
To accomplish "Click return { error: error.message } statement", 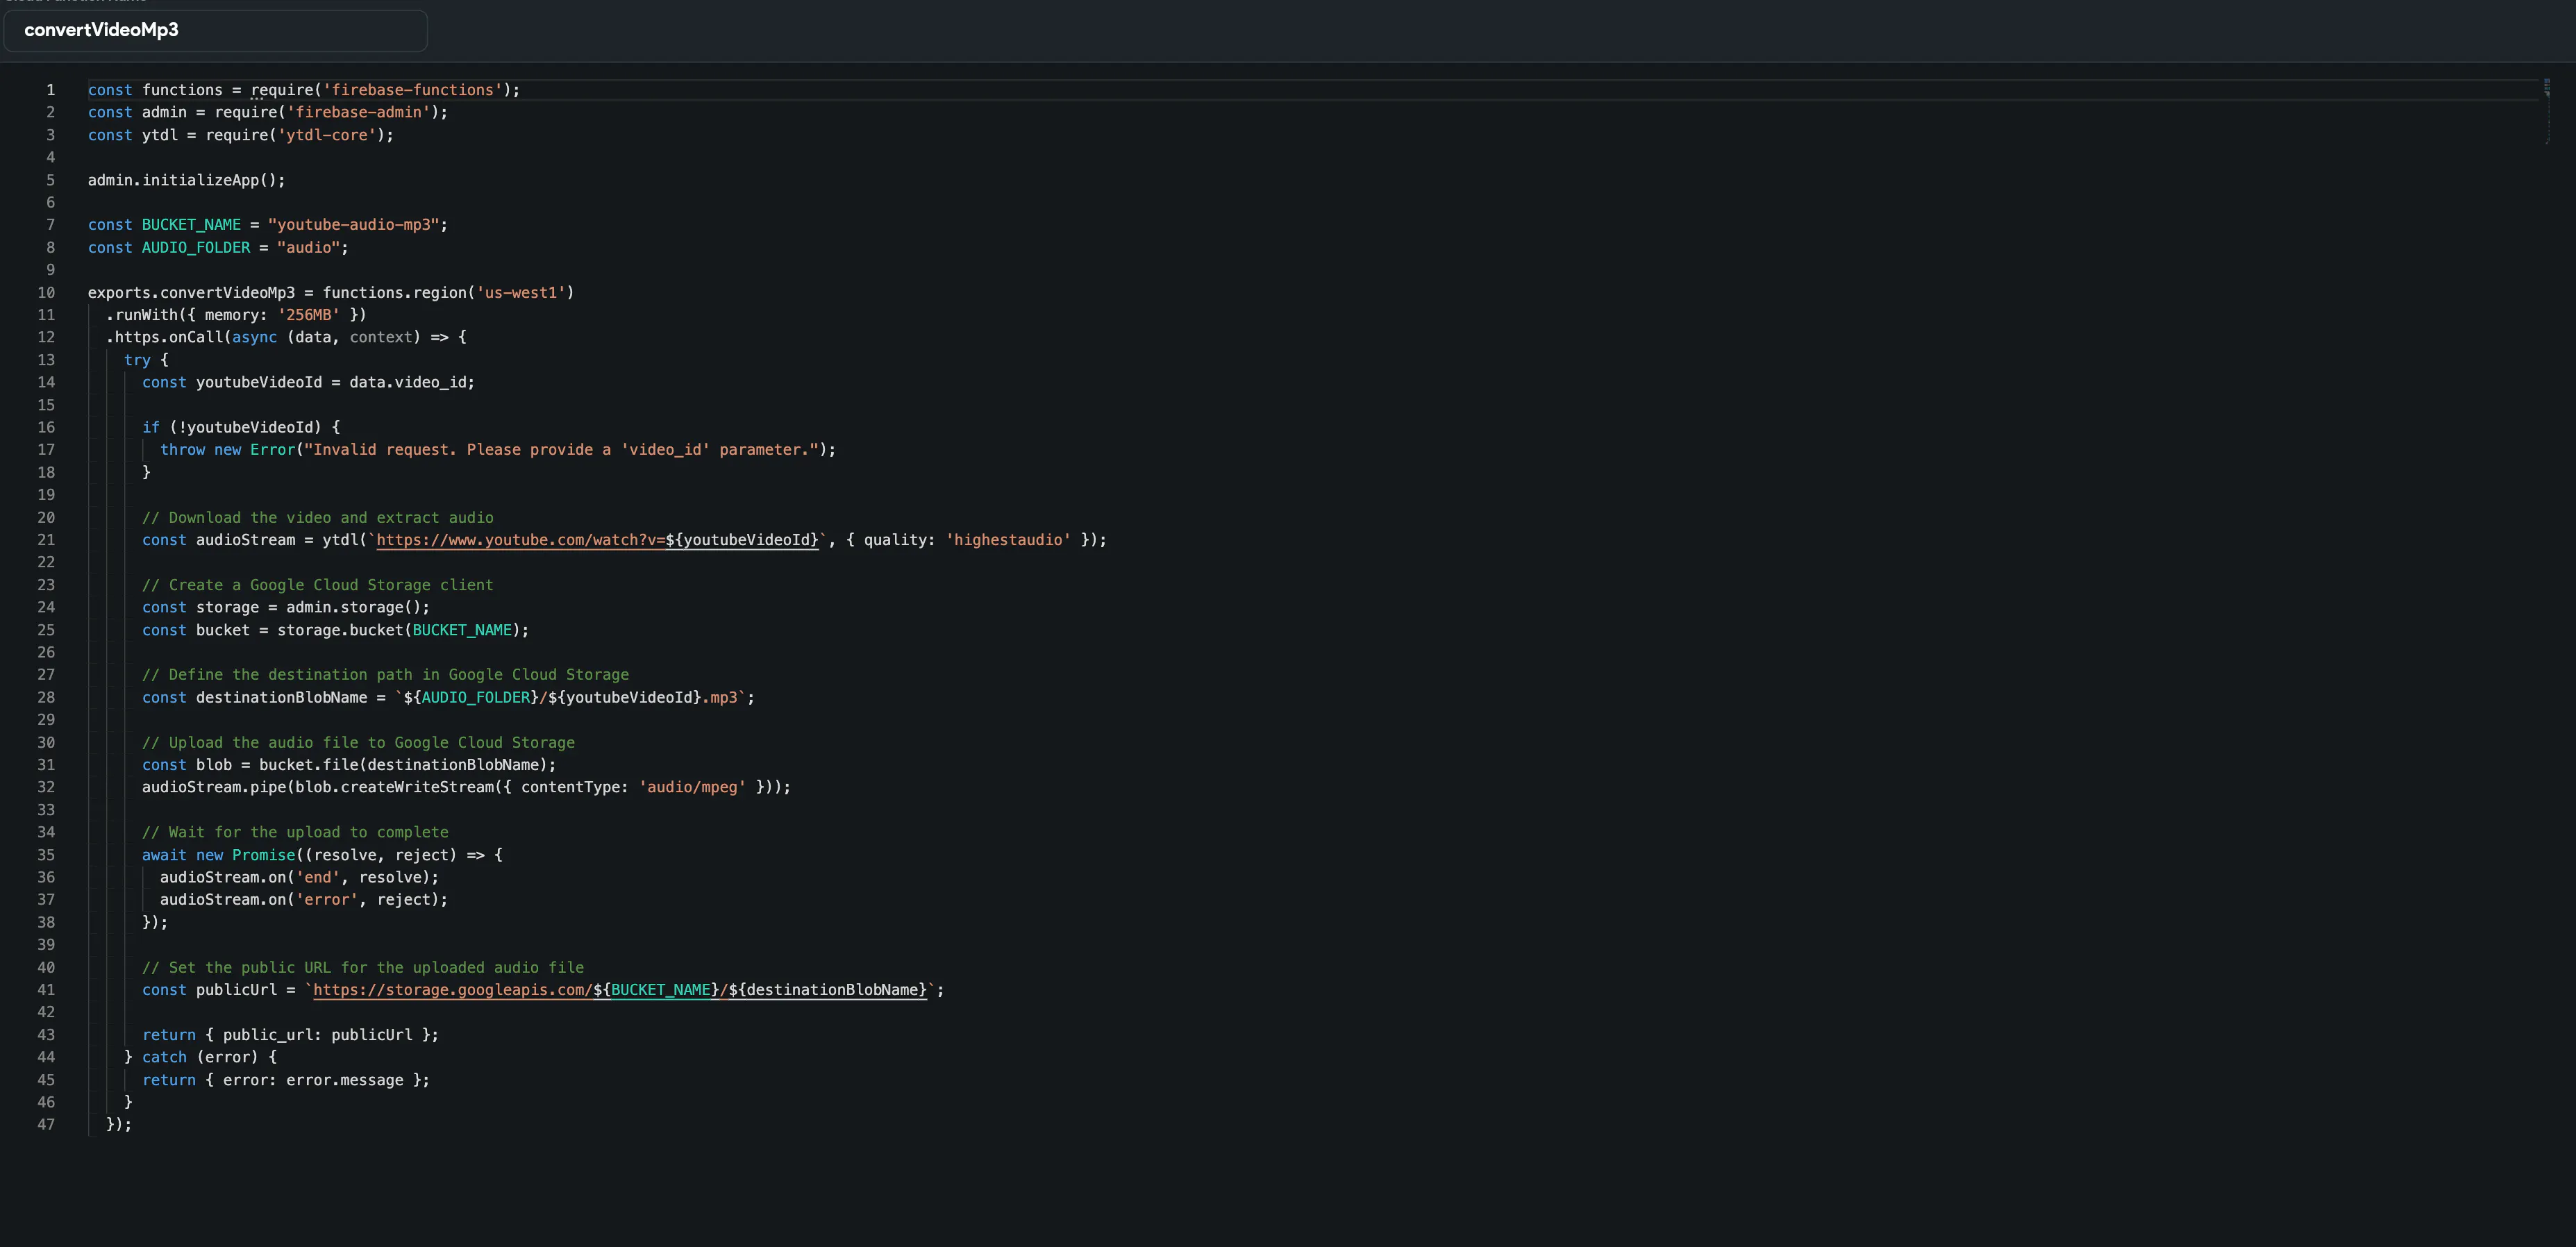I will point(286,1080).
